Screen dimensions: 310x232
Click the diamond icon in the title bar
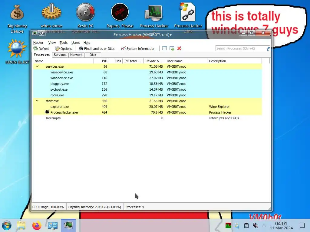pos(42,33)
